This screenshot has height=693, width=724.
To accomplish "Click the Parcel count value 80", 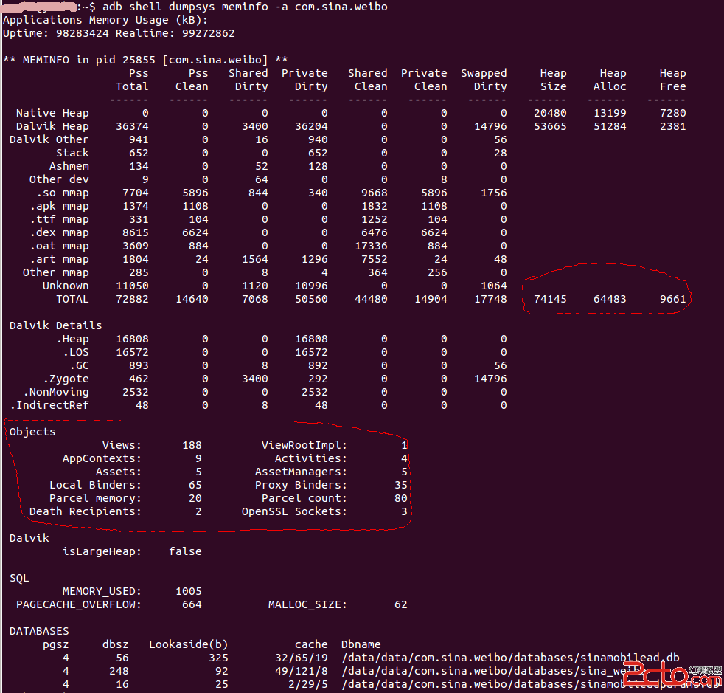I will click(x=401, y=499).
